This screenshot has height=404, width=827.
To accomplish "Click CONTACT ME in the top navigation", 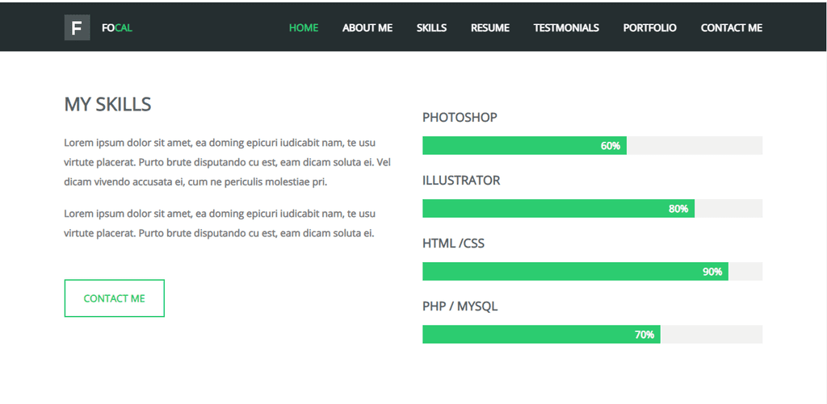I will pyautogui.click(x=732, y=28).
